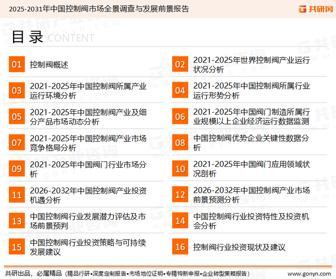This screenshot has height=279, width=336.
Task: Open chapter 控制阀行业投资现状及建议
Action: tap(239, 247)
